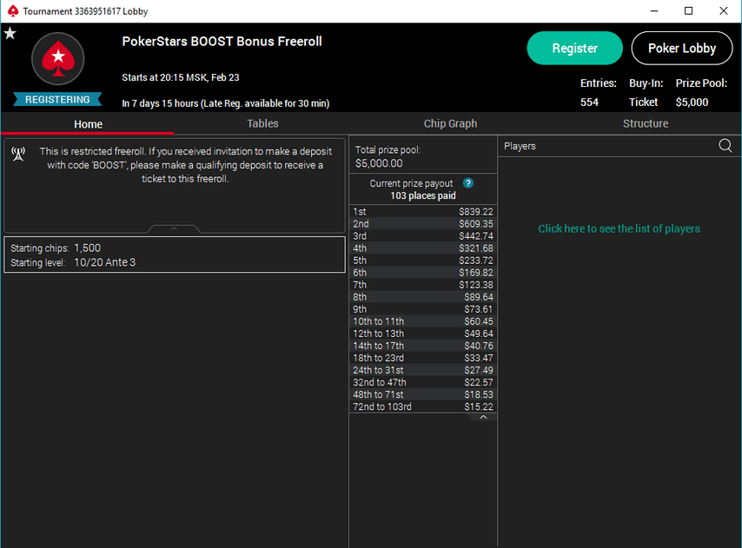Viewport: 742px width, 548px height.
Task: Click the PokerStars icon in the title bar
Action: (11, 11)
